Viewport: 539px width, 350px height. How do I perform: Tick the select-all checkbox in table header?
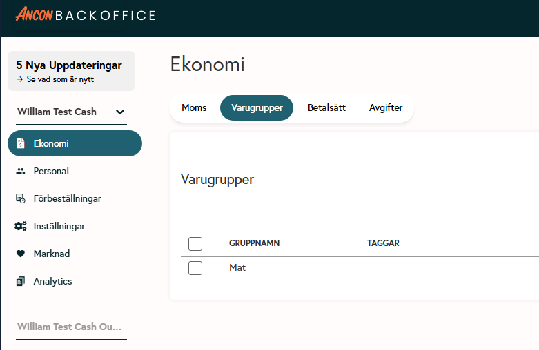[x=195, y=243]
